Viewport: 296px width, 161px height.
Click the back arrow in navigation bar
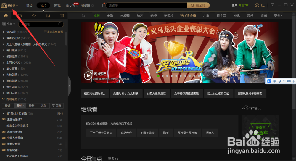pos(83,15)
